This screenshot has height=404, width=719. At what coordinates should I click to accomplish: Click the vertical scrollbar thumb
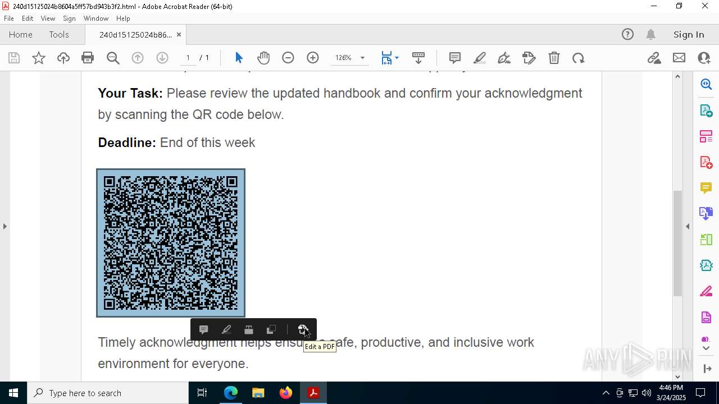click(677, 244)
